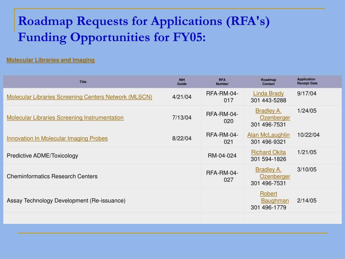Select the 10/22/04 receipt date

(x=308, y=135)
